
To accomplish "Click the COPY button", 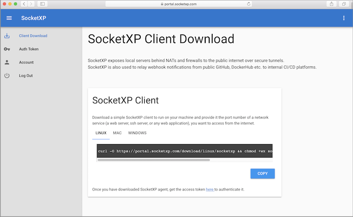I will pyautogui.click(x=263, y=173).
